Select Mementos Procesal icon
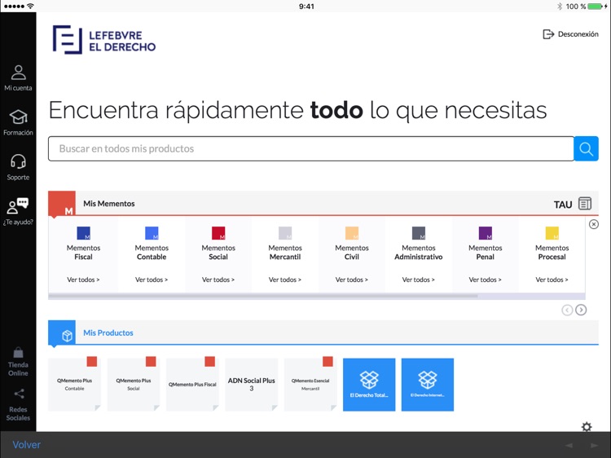 click(x=552, y=233)
